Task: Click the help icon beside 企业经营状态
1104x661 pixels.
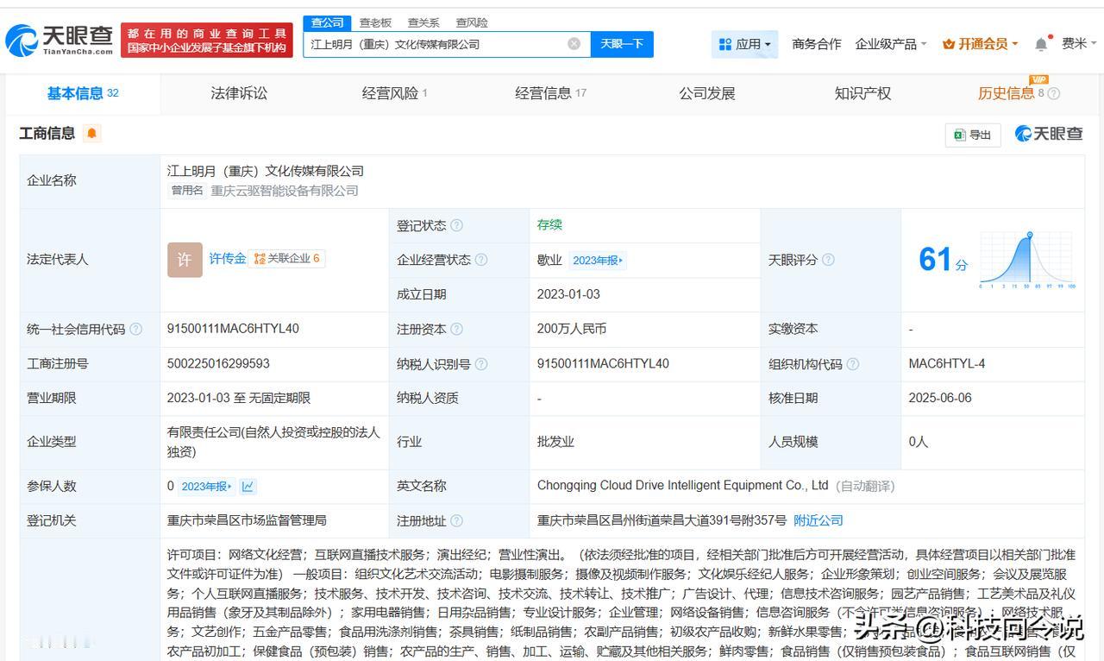Action: click(x=481, y=260)
